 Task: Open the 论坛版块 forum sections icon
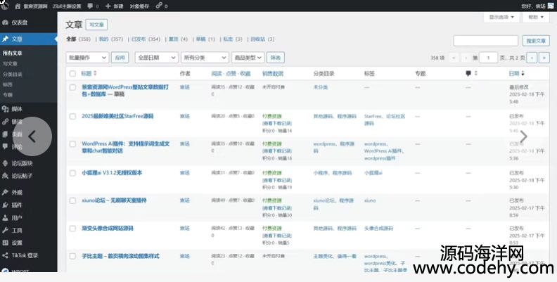tap(5, 163)
